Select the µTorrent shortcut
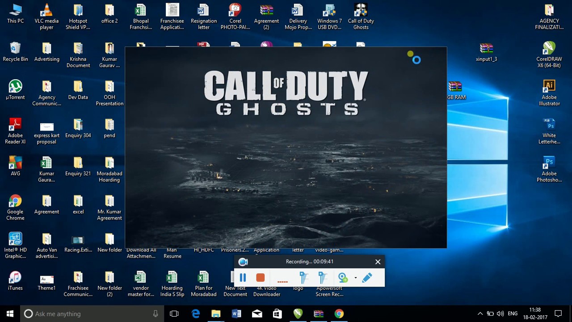572x322 pixels. coord(15,90)
